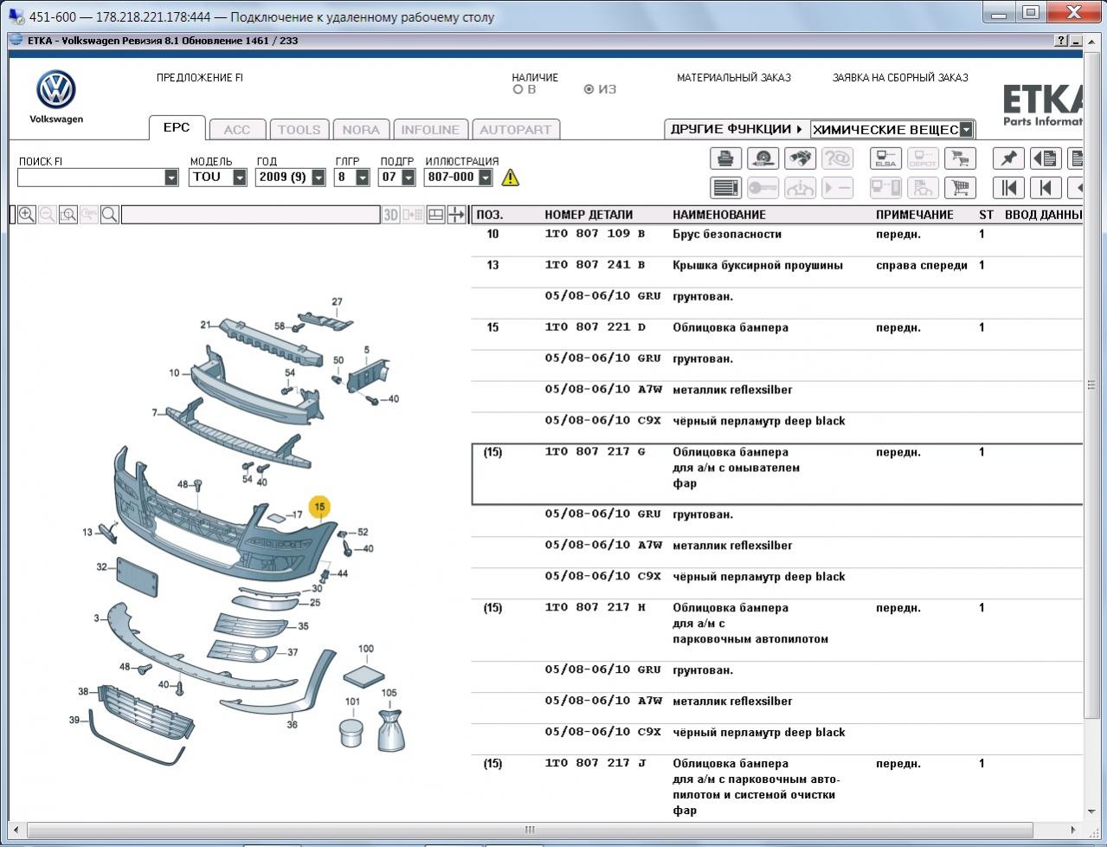This screenshot has height=847, width=1107.
Task: Click ПОЗ. column header
Action: (490, 215)
